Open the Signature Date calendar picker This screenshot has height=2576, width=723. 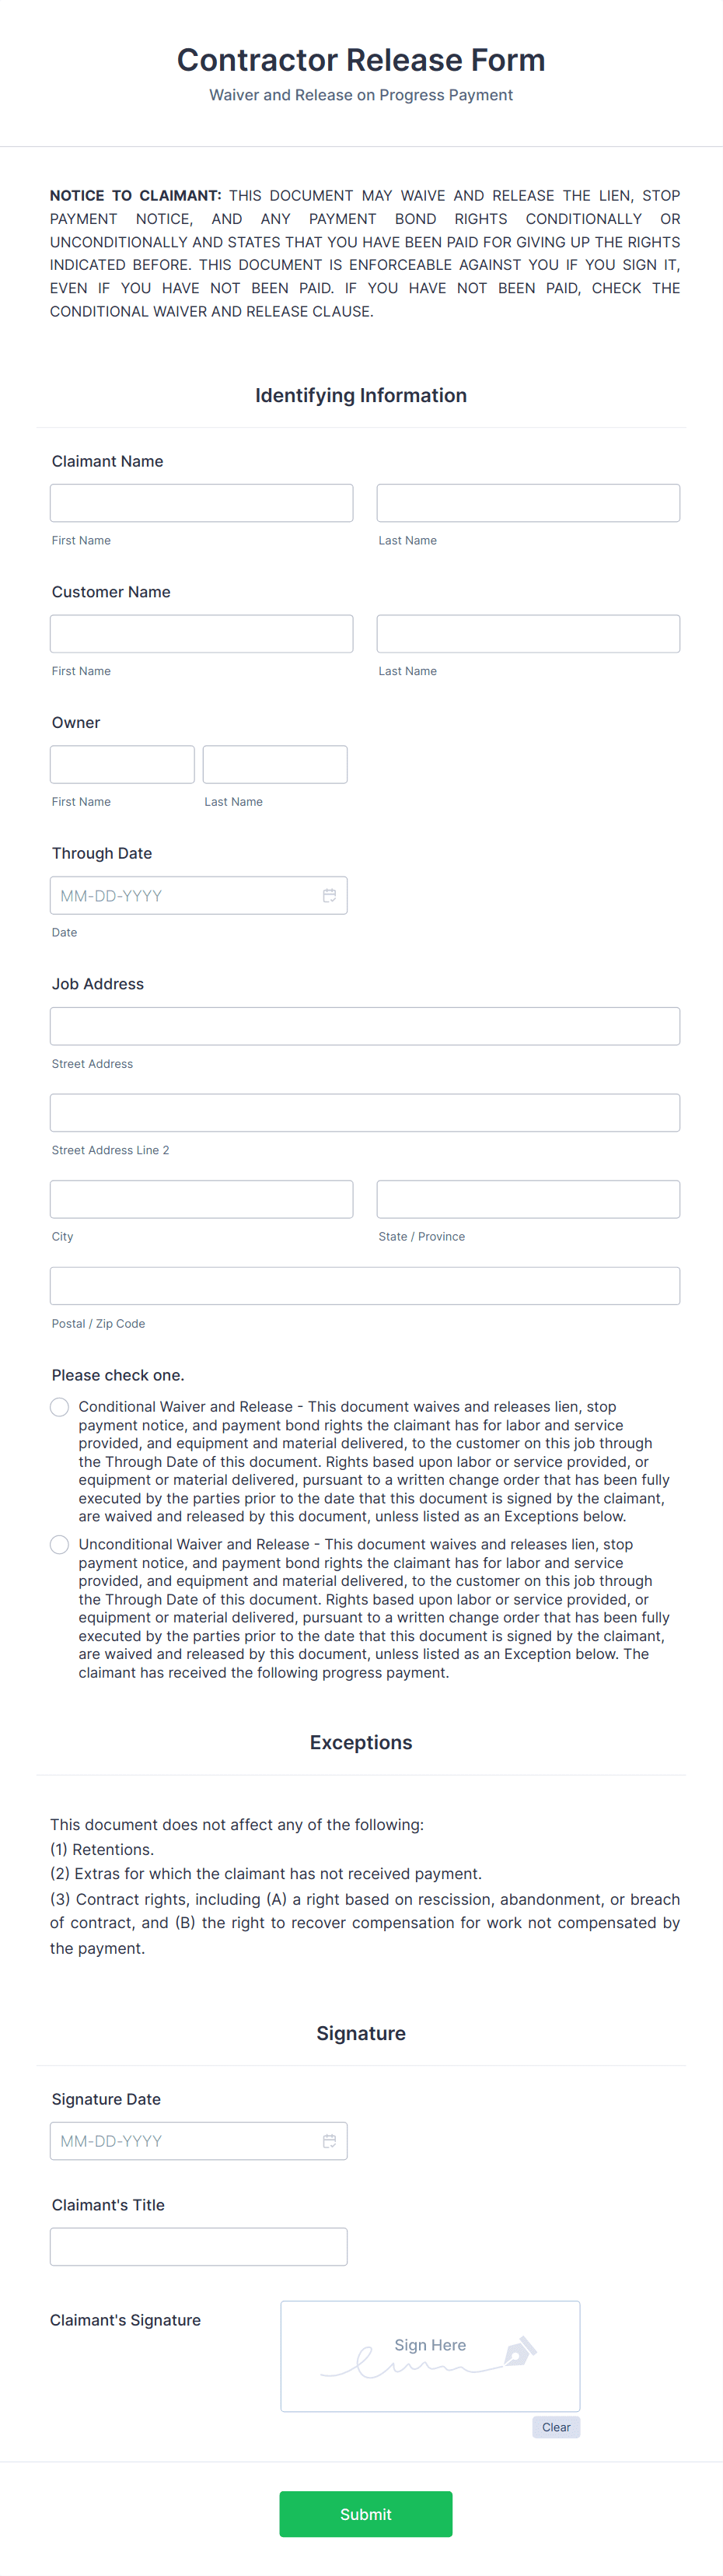[x=330, y=2141]
